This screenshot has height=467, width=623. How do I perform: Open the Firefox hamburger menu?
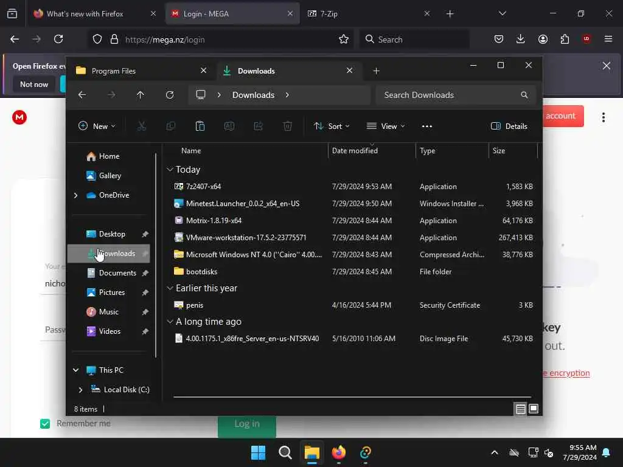pos(608,39)
